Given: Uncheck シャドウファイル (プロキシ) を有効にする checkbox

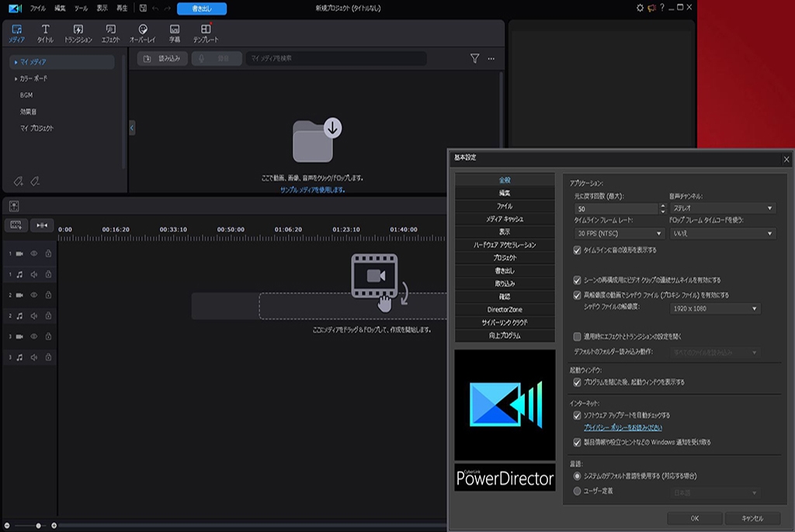Looking at the screenshot, I should click(x=577, y=295).
